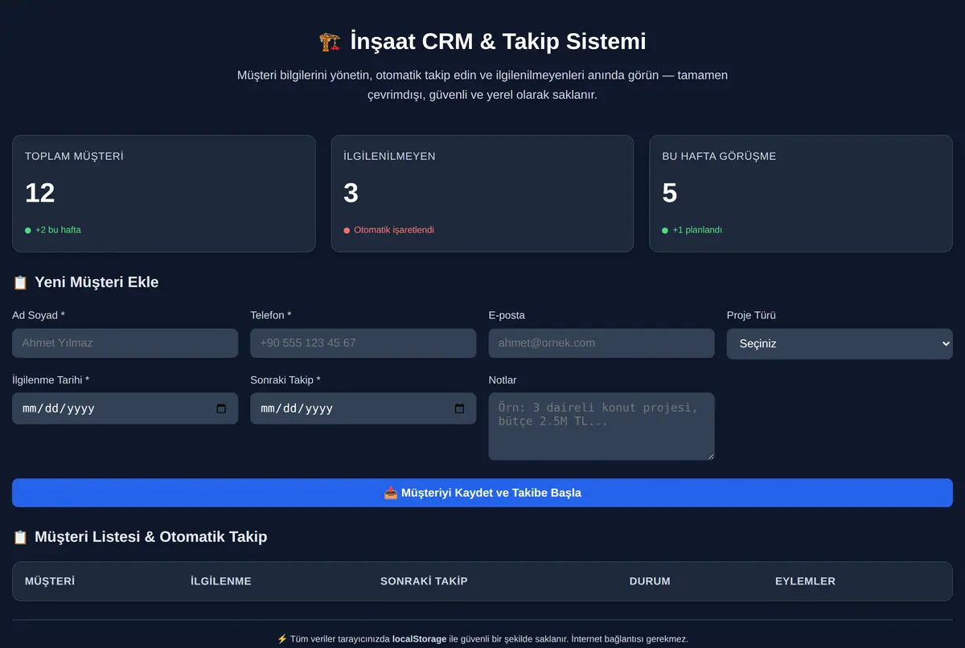The height and width of the screenshot is (648, 965).
Task: Click the '+2 bu hafta' status text
Action: click(x=58, y=230)
